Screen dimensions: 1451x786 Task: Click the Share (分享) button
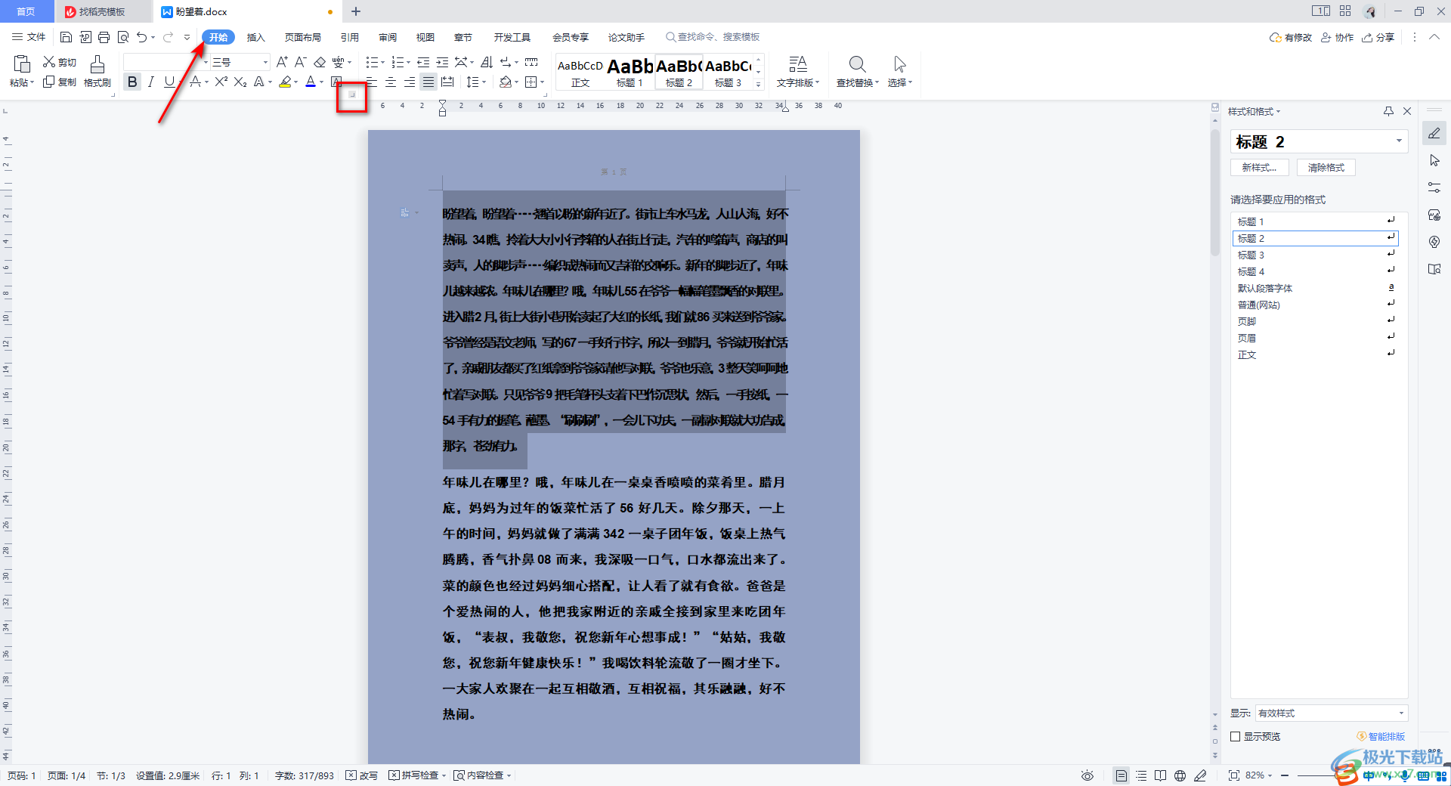[1378, 37]
